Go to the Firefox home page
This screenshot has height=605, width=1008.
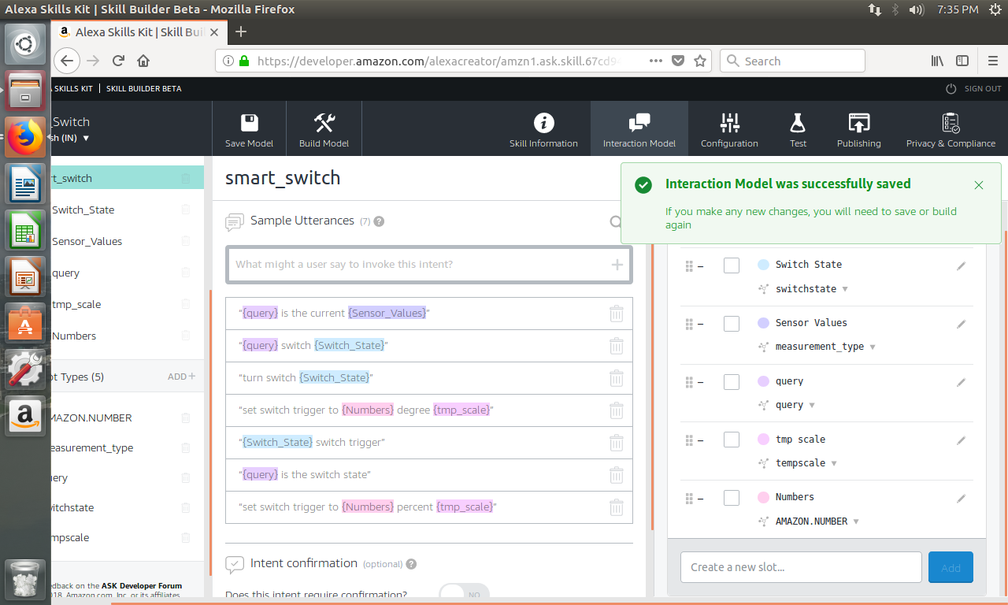tap(143, 61)
